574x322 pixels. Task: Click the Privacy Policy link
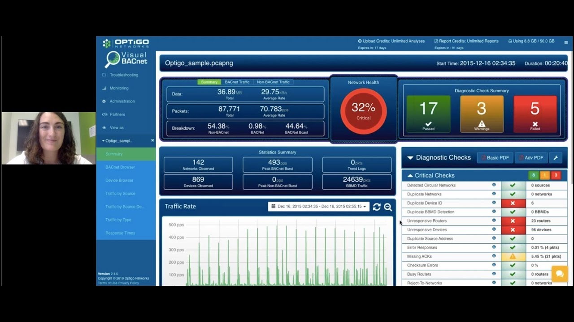(129, 283)
